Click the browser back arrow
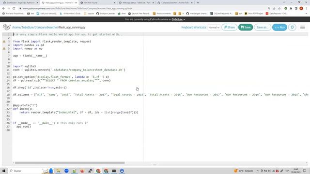The width and height of the screenshot is (310, 174). coord(3,9)
